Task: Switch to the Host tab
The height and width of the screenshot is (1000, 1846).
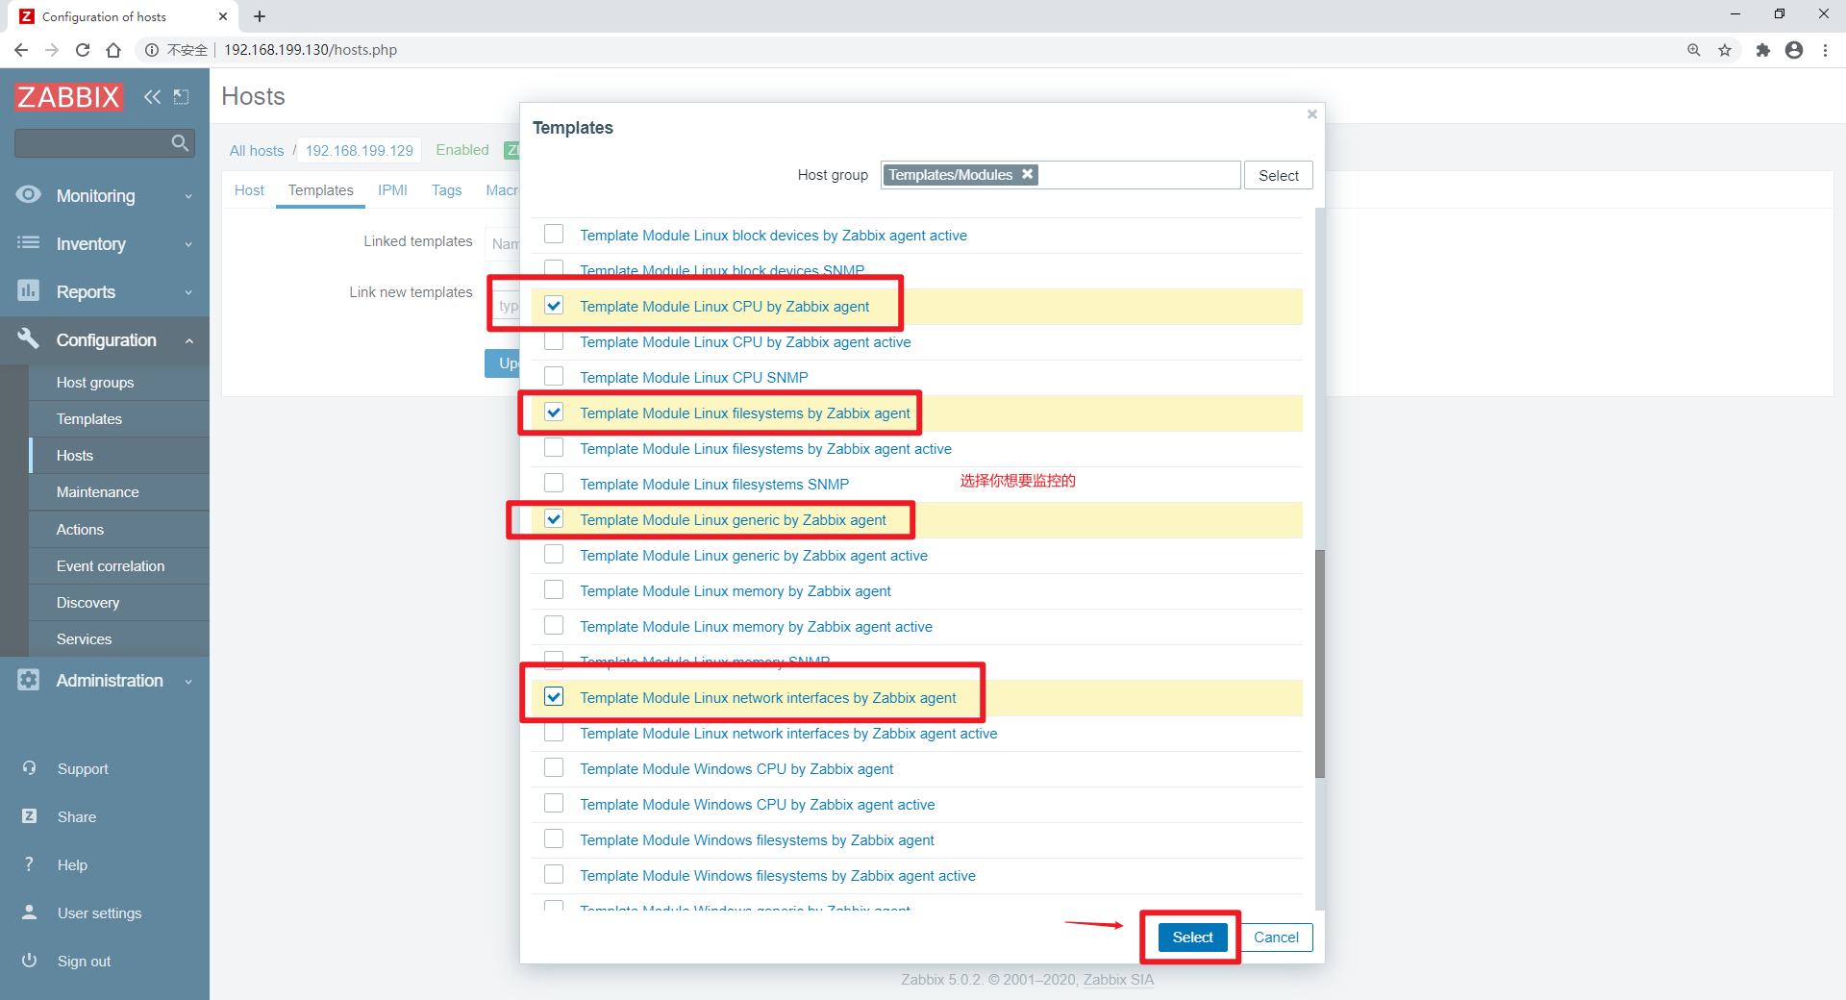Action: (249, 190)
